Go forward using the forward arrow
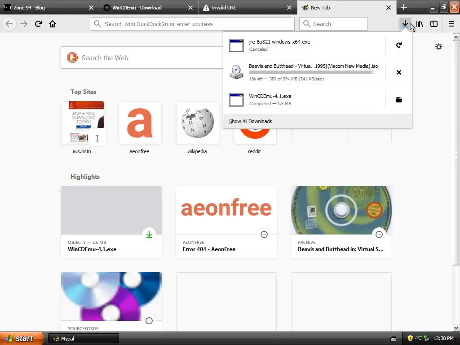Viewport: 460px width, 345px height. coord(24,24)
